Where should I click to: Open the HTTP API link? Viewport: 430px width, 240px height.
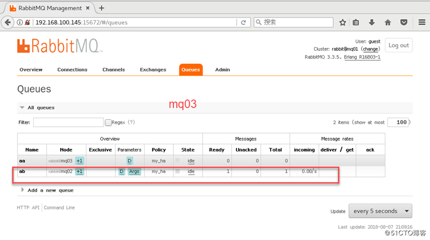coord(28,207)
